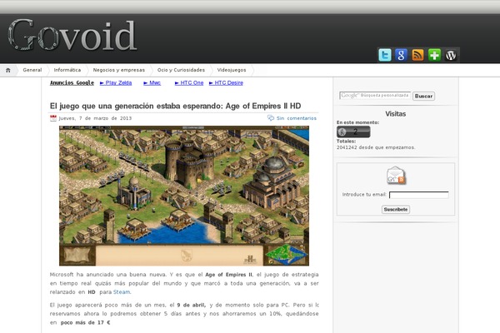500x333 pixels.
Task: Click the email RSS subscription envelope icon
Action: [396, 176]
